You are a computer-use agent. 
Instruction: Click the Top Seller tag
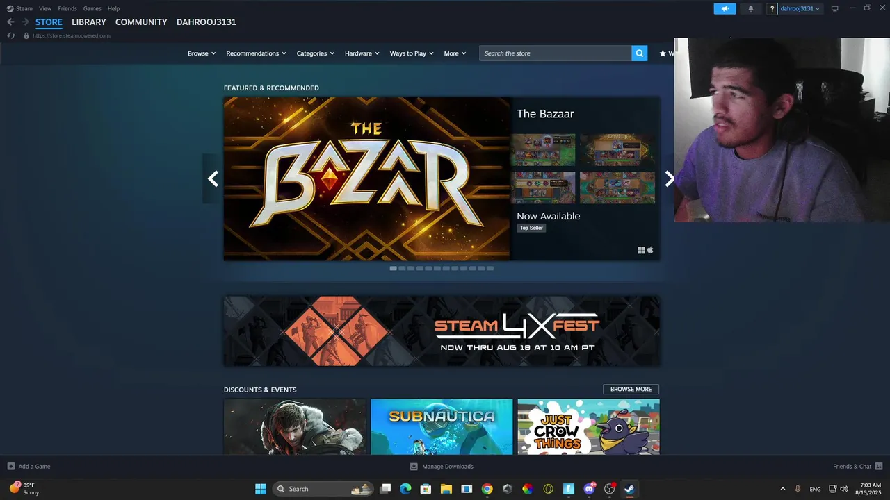click(x=531, y=228)
